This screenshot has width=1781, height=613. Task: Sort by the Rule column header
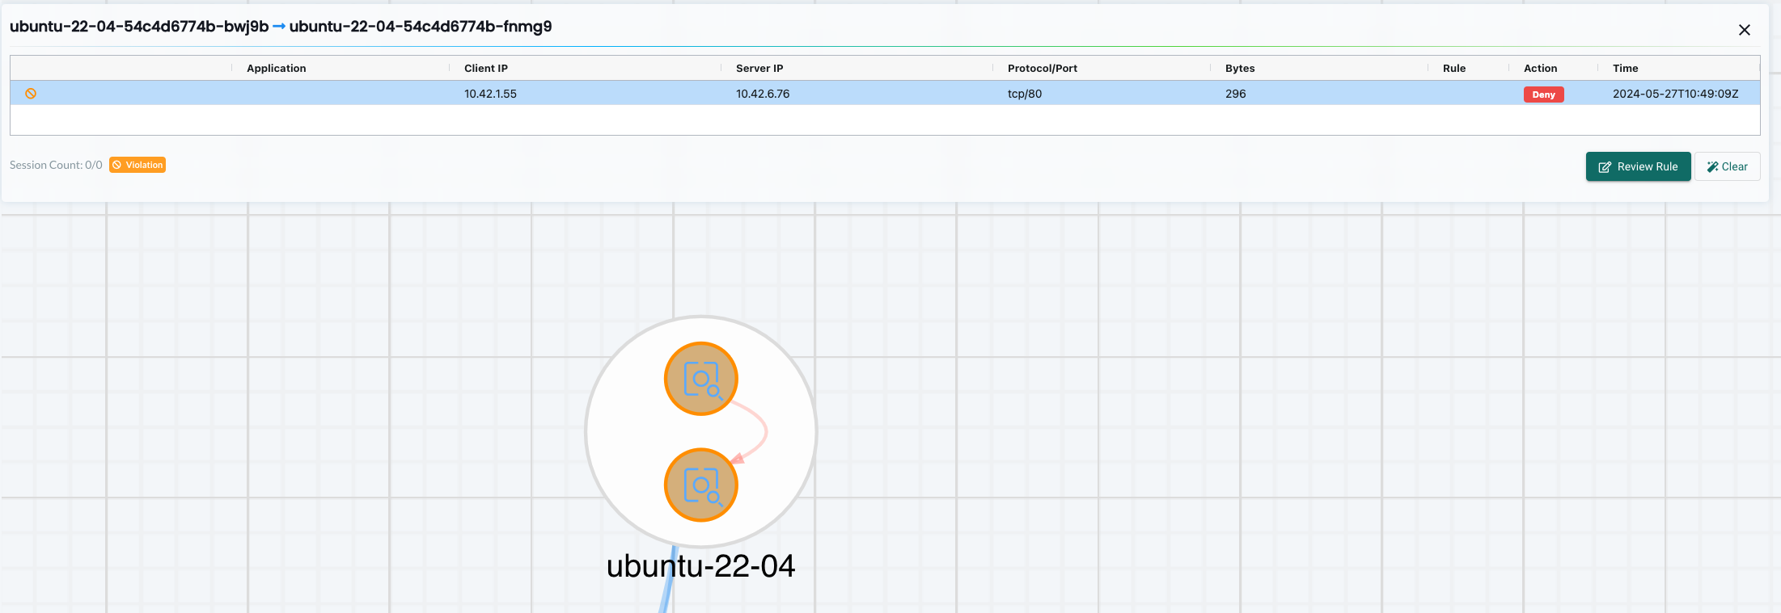1454,69
